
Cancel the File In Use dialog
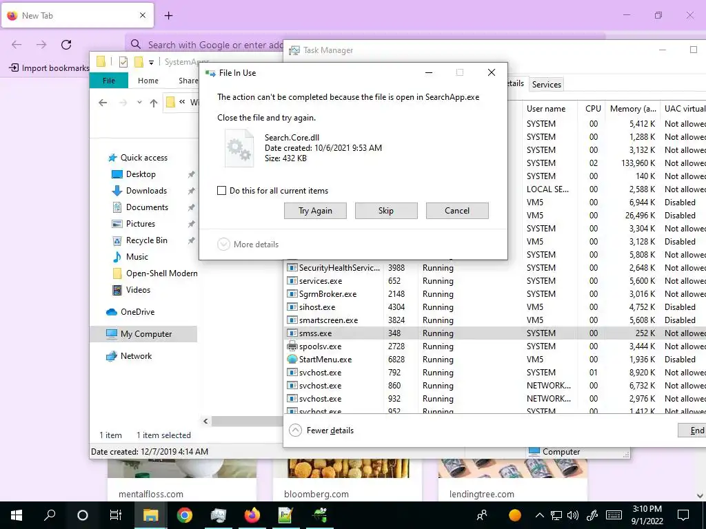(x=457, y=211)
